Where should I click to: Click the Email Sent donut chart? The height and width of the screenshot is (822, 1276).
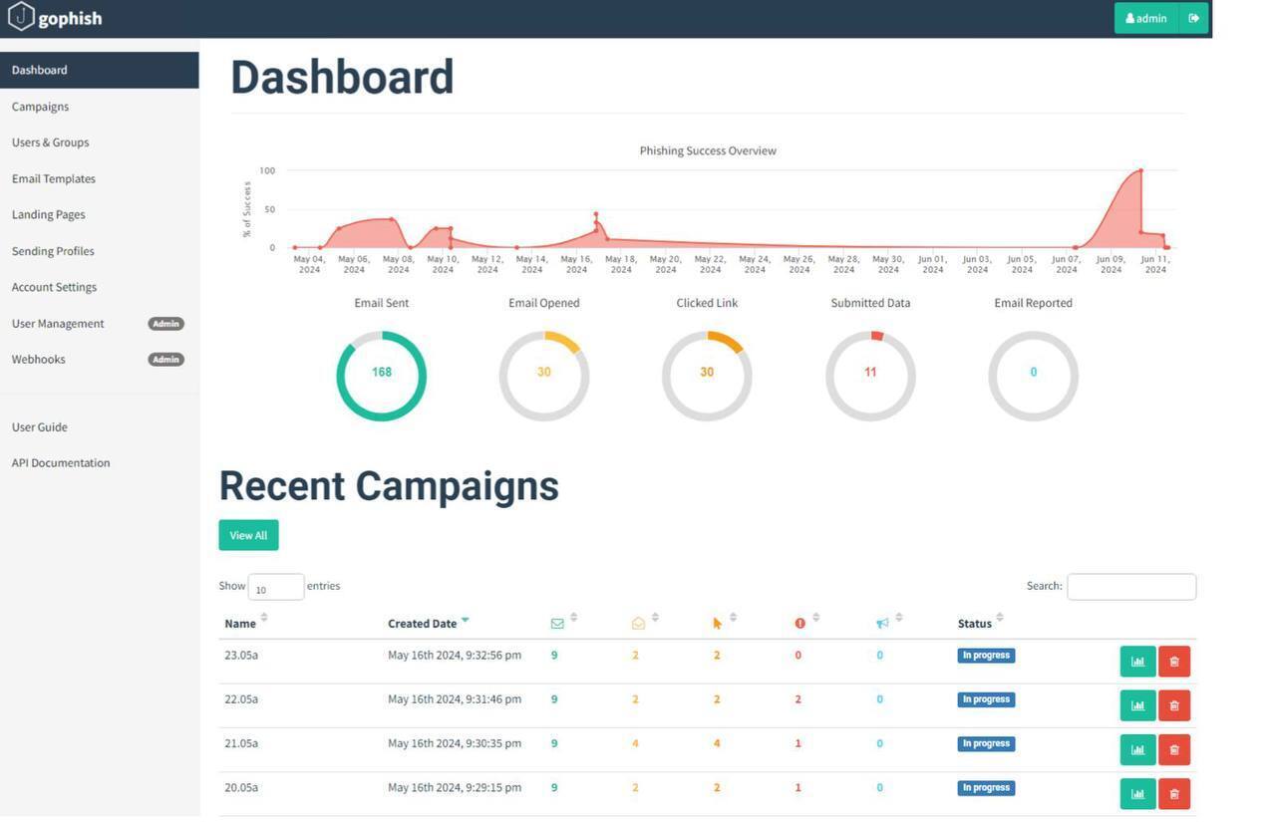pos(381,376)
